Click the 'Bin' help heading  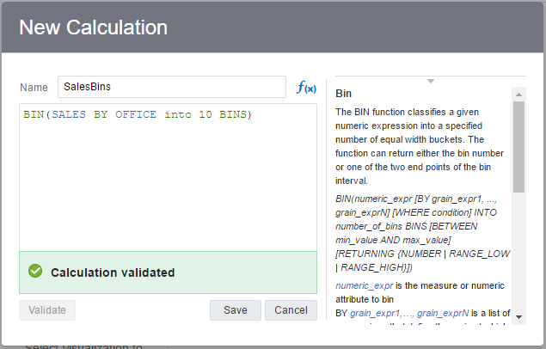coord(343,94)
